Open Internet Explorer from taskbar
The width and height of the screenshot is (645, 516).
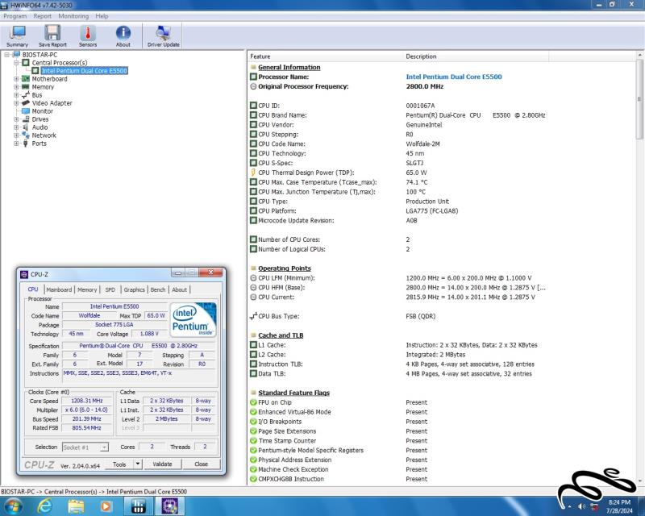pos(45,506)
